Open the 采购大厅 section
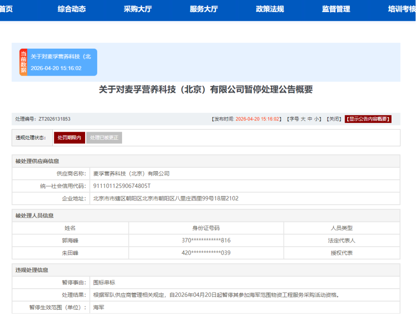 coord(138,9)
